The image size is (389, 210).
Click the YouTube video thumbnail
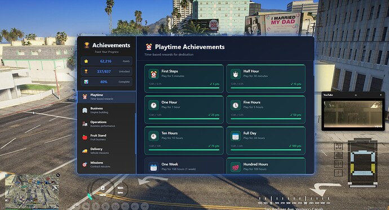pyautogui.click(x=353, y=114)
